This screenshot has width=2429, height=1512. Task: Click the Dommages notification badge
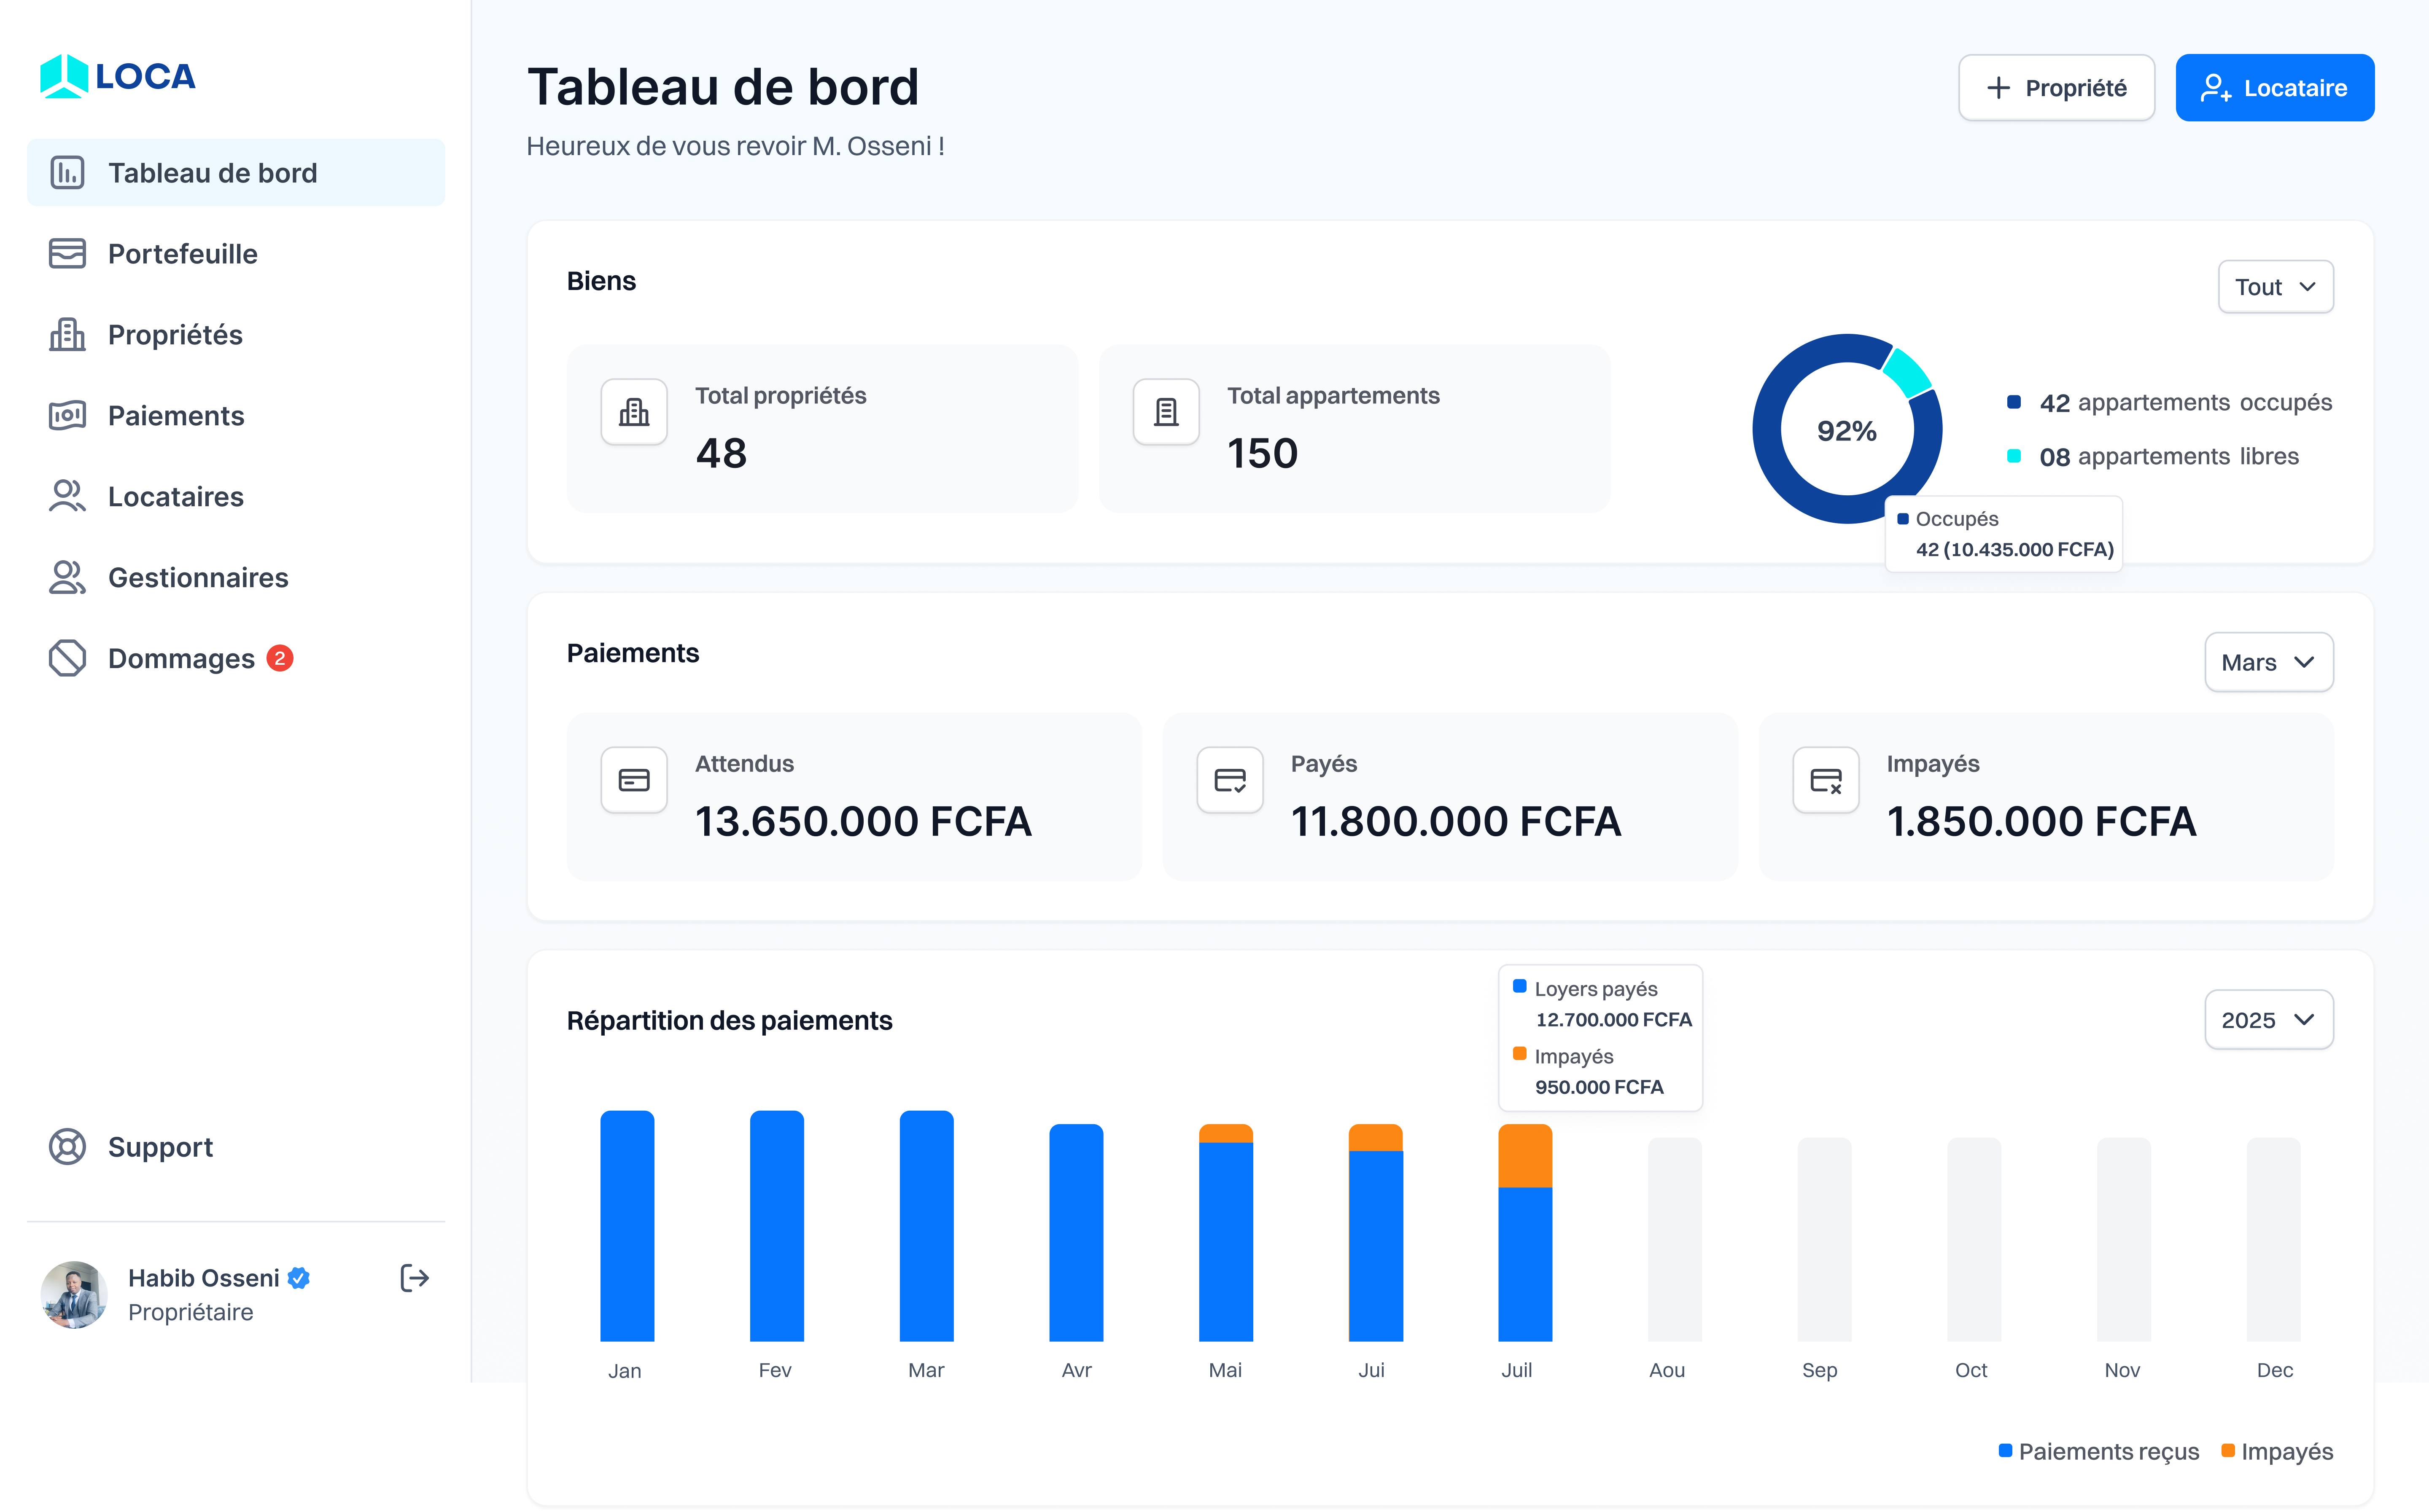click(280, 658)
